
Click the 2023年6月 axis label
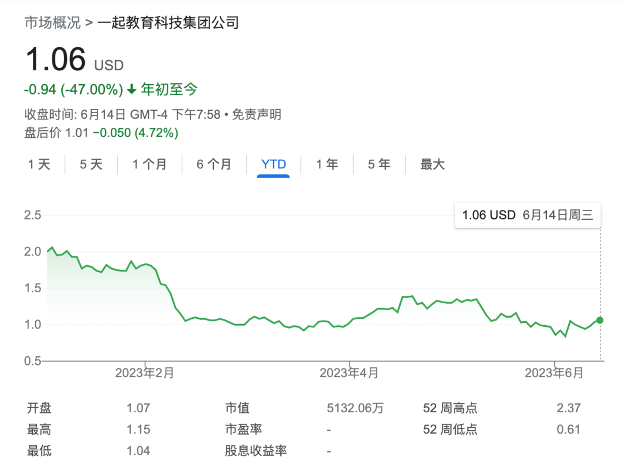click(554, 373)
